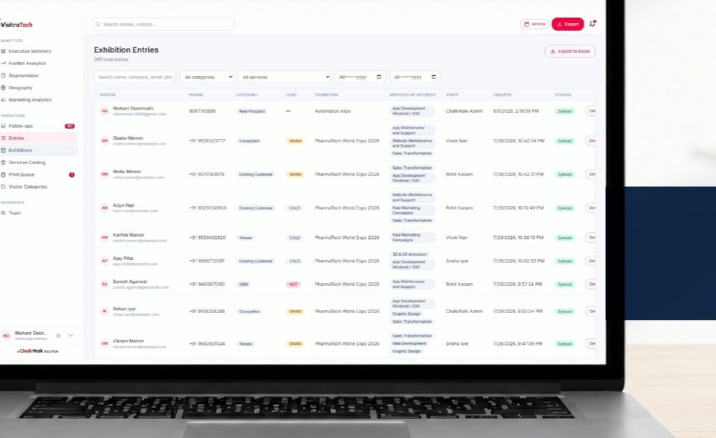
Task: Click the Marketing Analytics megaphone icon
Action: 3,100
